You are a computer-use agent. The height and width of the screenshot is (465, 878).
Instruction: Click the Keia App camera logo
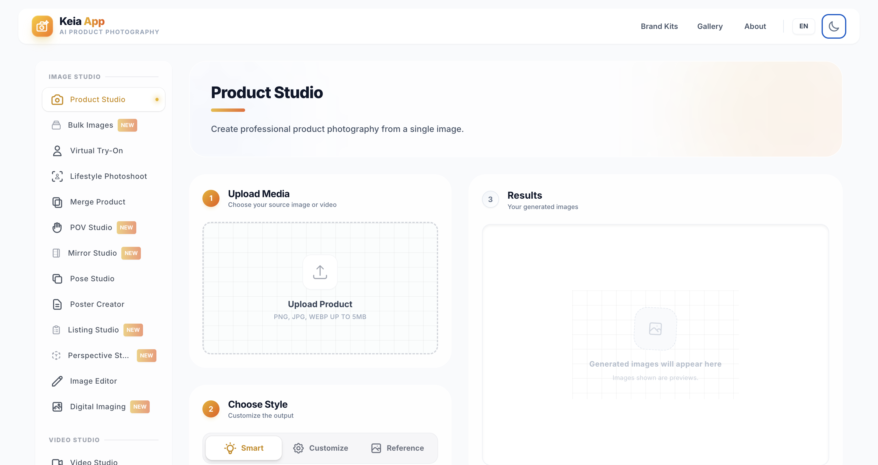pos(42,26)
